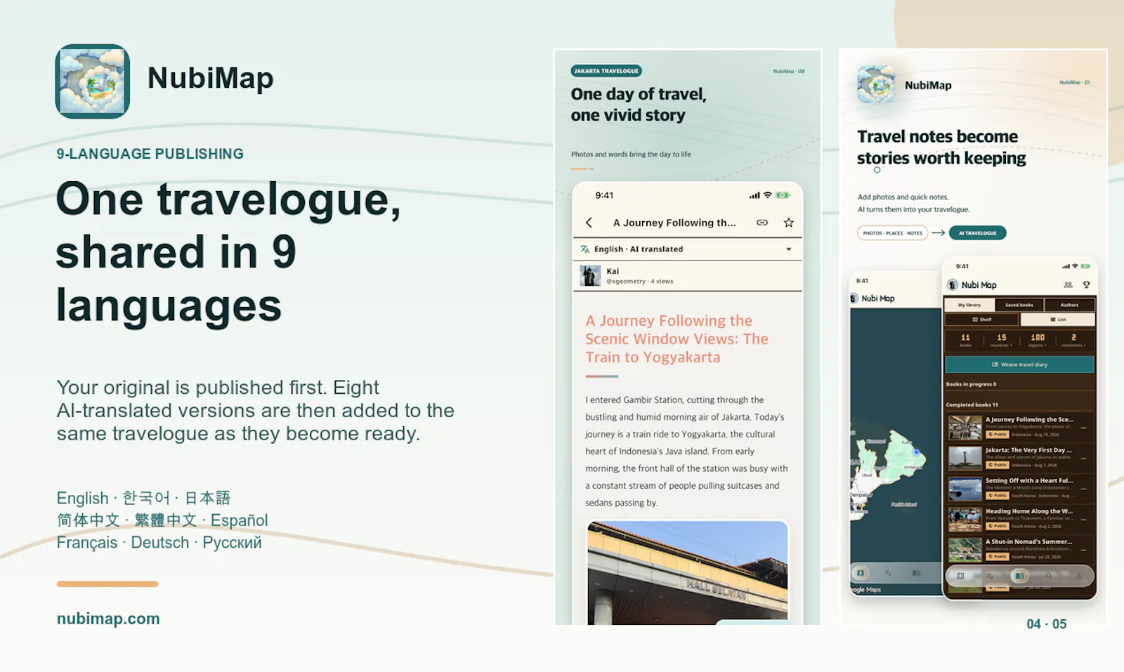Viewport: 1124px width, 672px height.
Task: Open more options for A Shut-in Nomad's Summer
Action: (1084, 550)
